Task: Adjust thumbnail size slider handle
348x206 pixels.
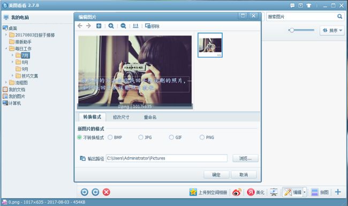Action: point(292,30)
